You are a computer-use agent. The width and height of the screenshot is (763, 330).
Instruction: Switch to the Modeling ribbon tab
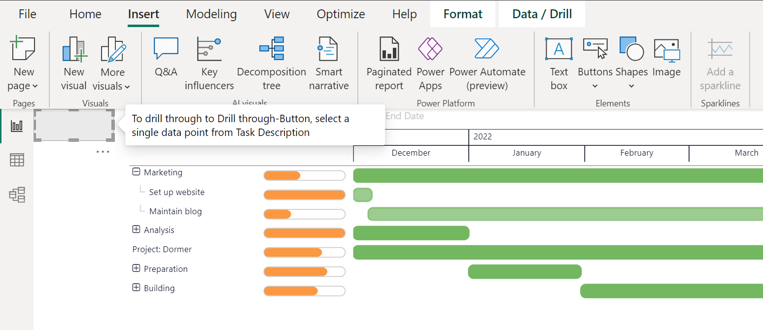211,14
